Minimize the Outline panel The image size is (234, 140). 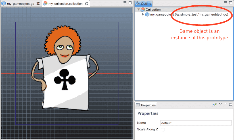coord(225,2)
